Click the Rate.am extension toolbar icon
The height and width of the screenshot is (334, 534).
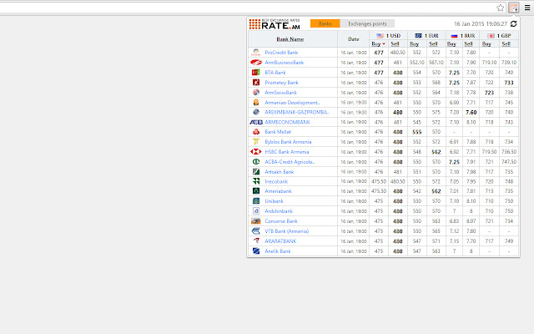514,8
